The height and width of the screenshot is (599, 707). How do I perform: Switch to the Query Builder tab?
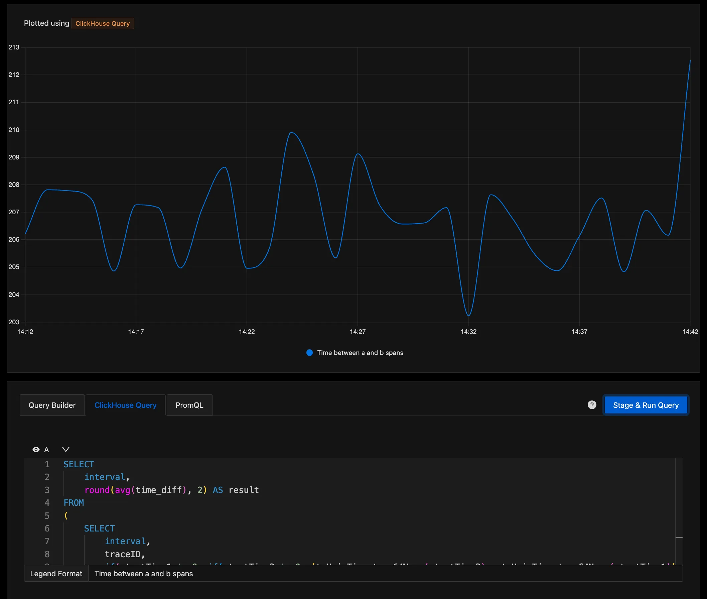tap(52, 405)
